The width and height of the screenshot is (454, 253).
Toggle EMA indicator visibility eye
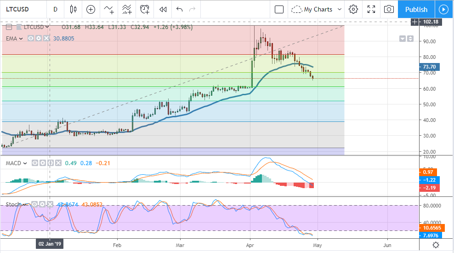click(x=31, y=38)
